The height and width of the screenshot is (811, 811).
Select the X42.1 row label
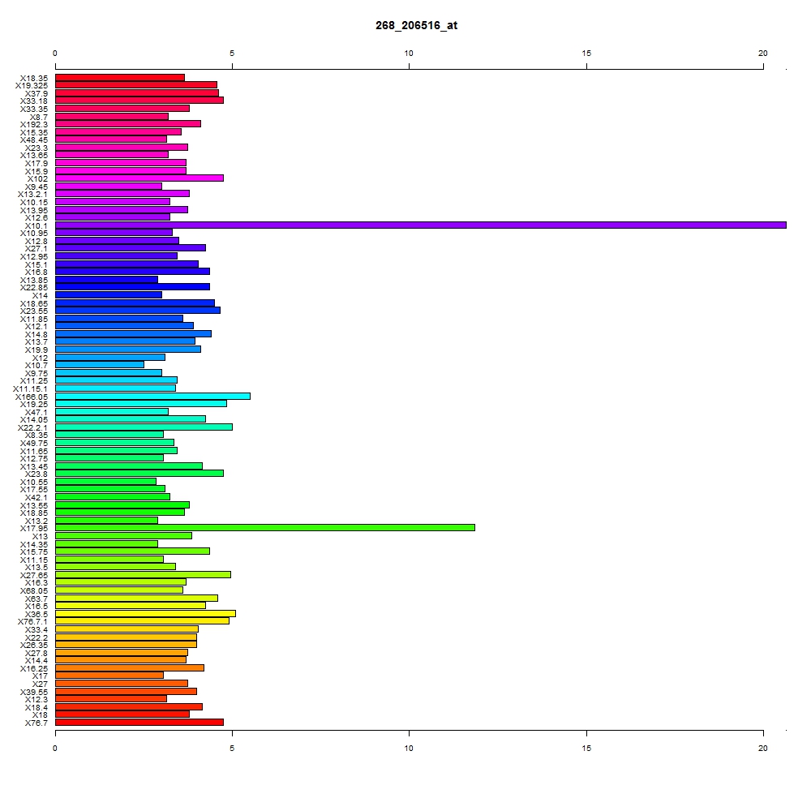pos(36,498)
